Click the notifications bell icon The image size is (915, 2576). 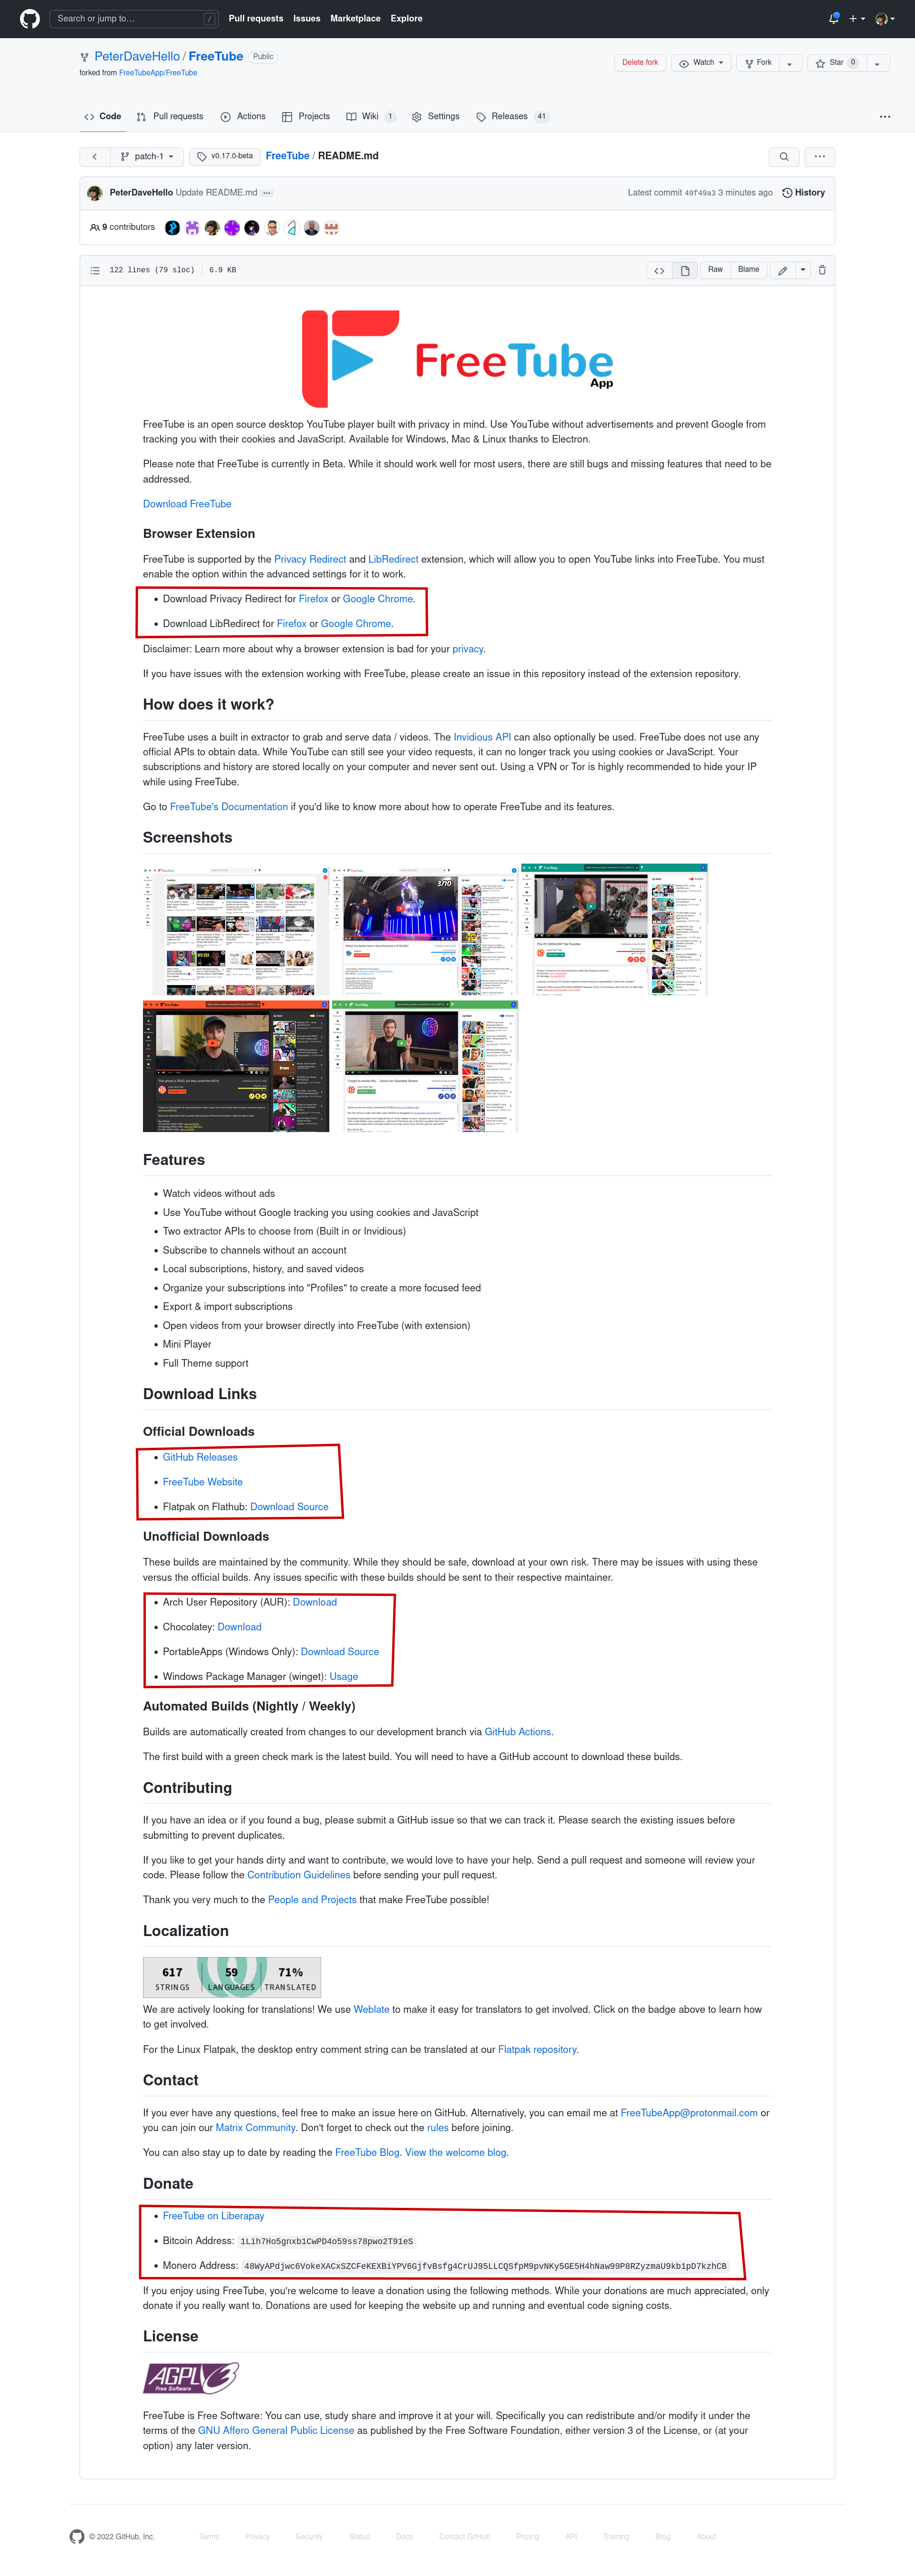pos(833,18)
